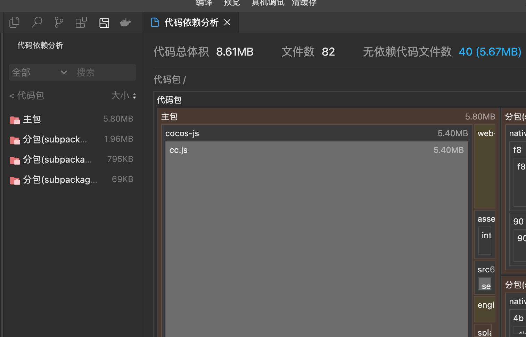This screenshot has height=337, width=526.
Task: Click the 搜索 search input field
Action: click(x=104, y=72)
